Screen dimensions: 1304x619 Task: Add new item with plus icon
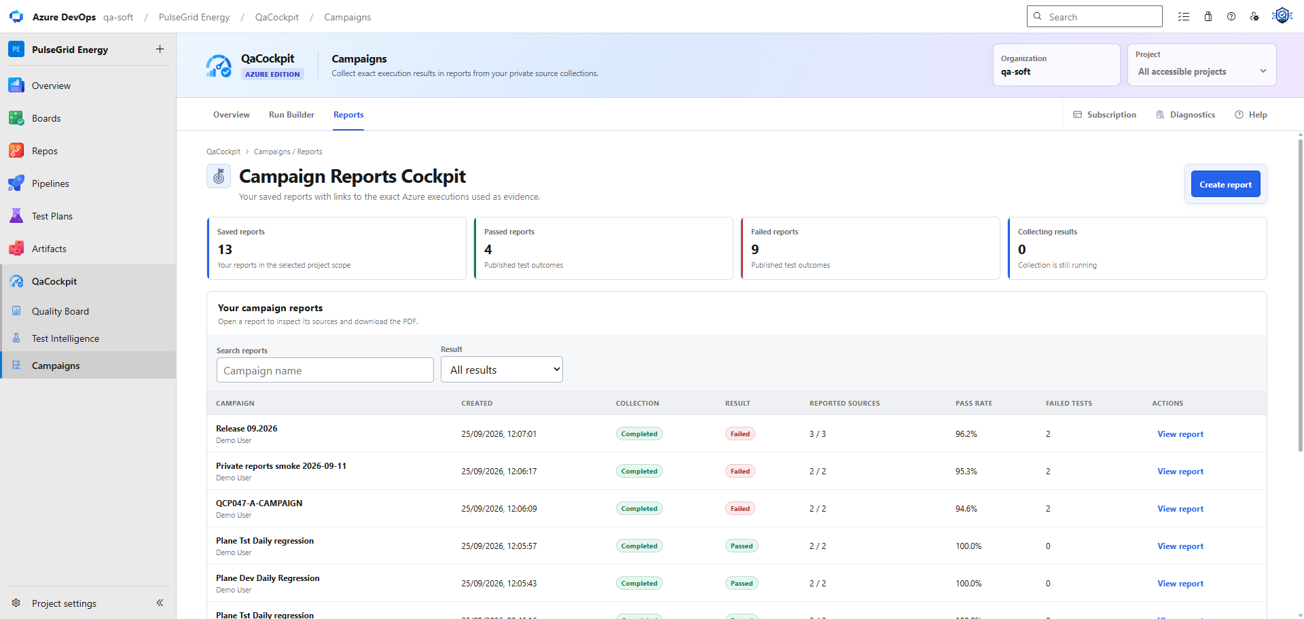(x=160, y=49)
